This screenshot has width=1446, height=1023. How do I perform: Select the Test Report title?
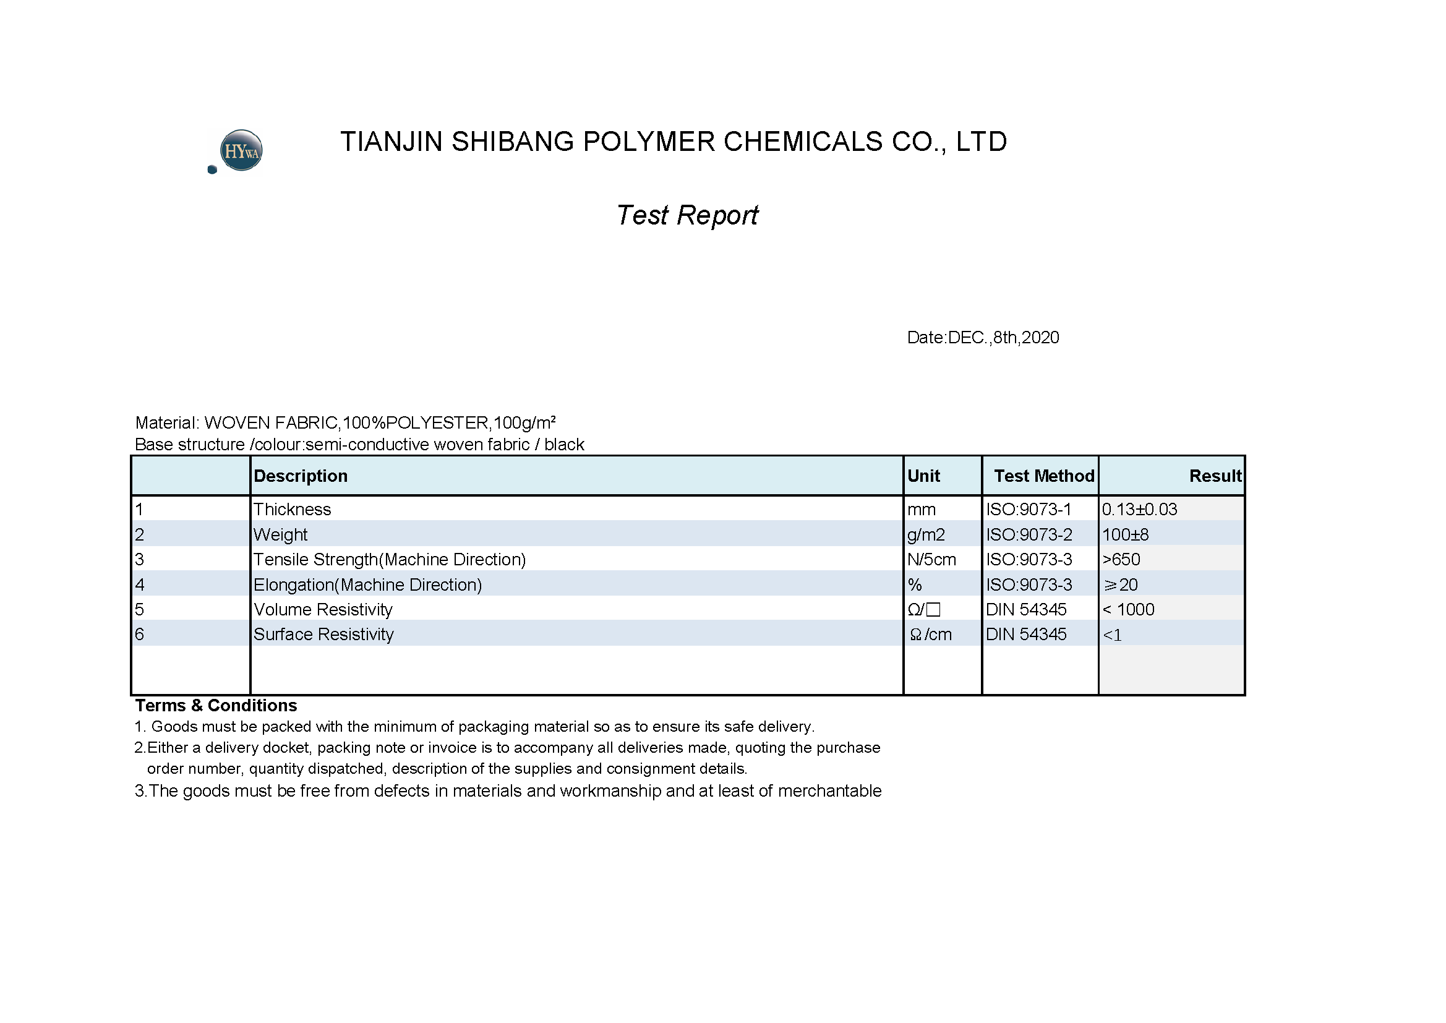point(687,215)
